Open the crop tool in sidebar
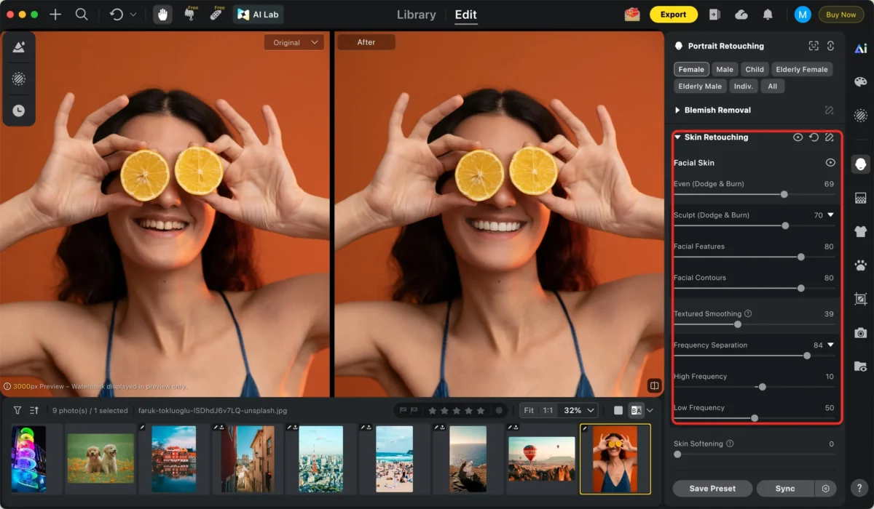The width and height of the screenshot is (874, 509). (860, 299)
